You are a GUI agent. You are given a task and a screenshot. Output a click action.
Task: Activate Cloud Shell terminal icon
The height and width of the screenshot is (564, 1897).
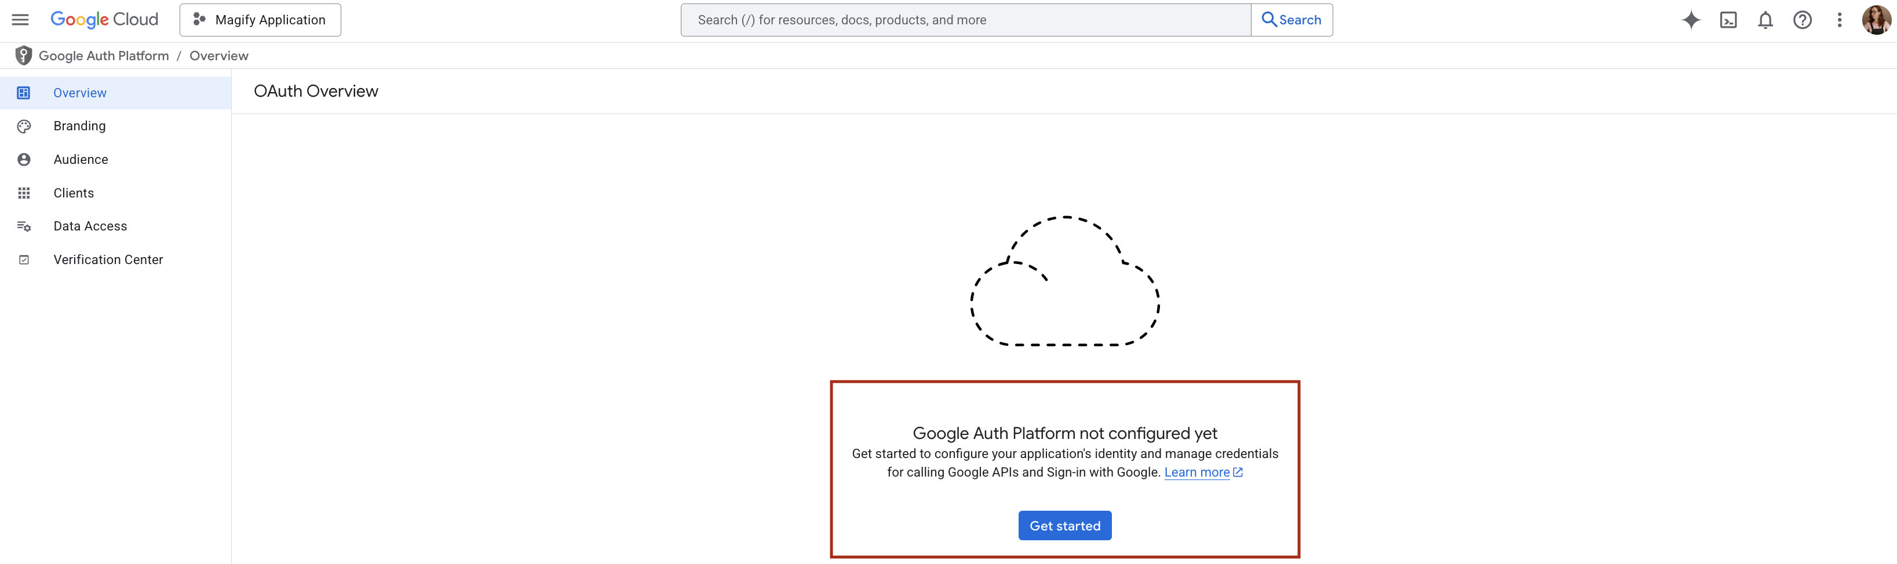[x=1728, y=20]
